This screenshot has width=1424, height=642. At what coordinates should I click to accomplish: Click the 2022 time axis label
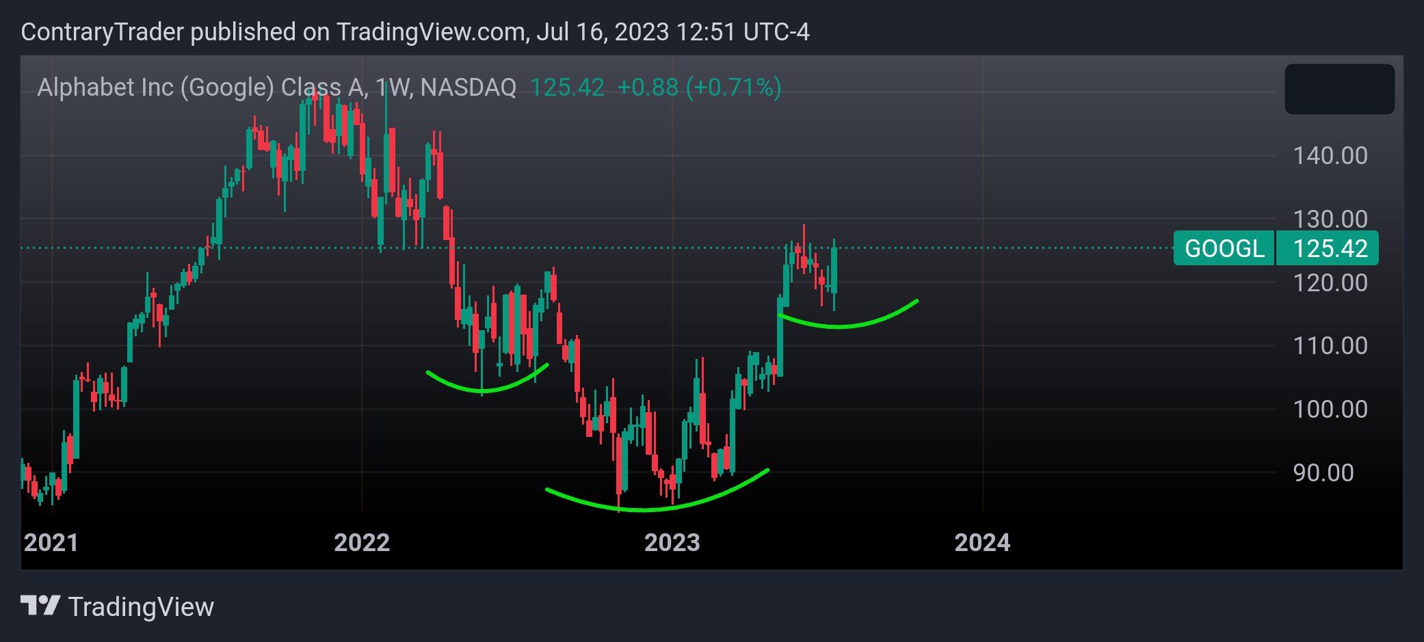[x=362, y=543]
